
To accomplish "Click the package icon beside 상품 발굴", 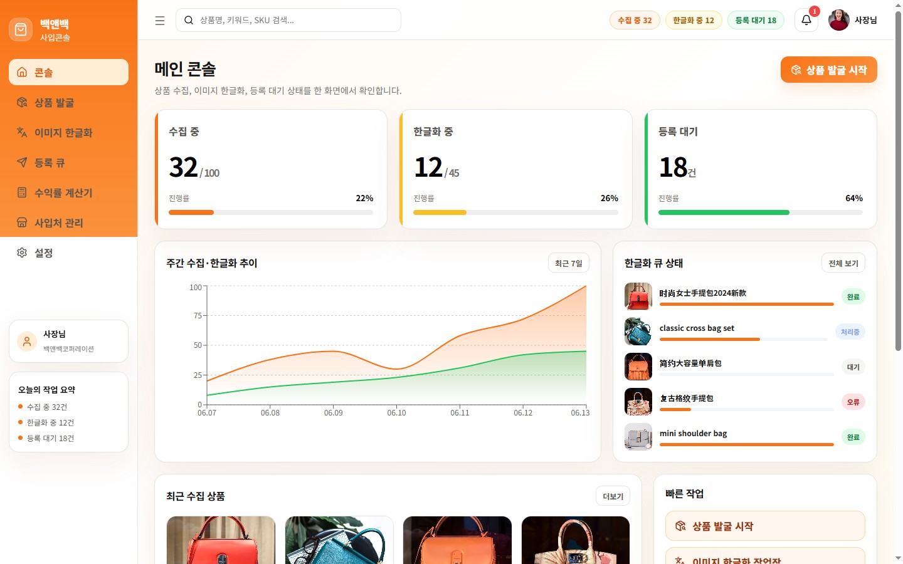I will [22, 102].
